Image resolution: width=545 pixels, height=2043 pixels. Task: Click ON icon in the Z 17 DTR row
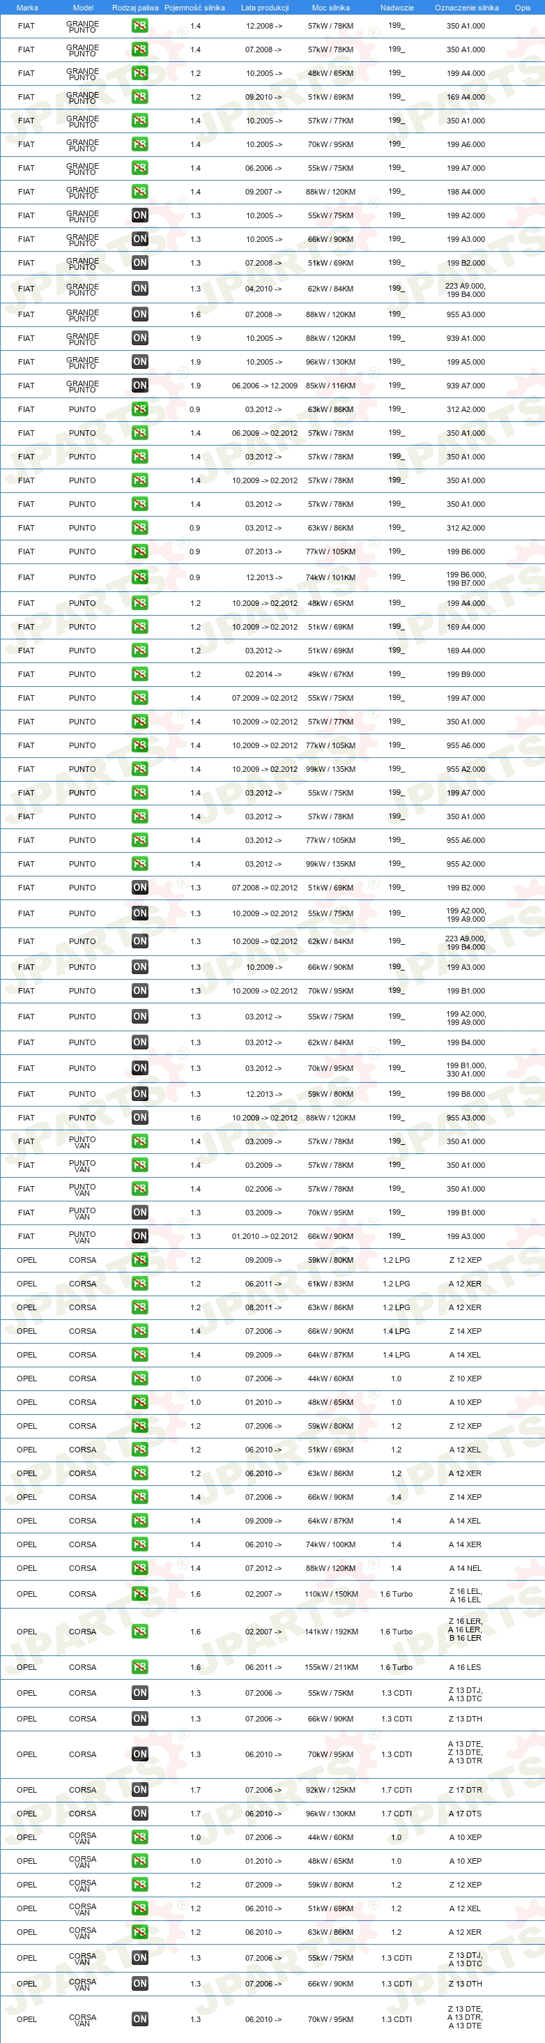tap(139, 1790)
